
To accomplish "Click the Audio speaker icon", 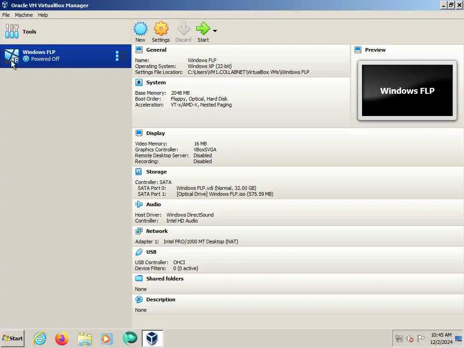I will pyautogui.click(x=139, y=204).
